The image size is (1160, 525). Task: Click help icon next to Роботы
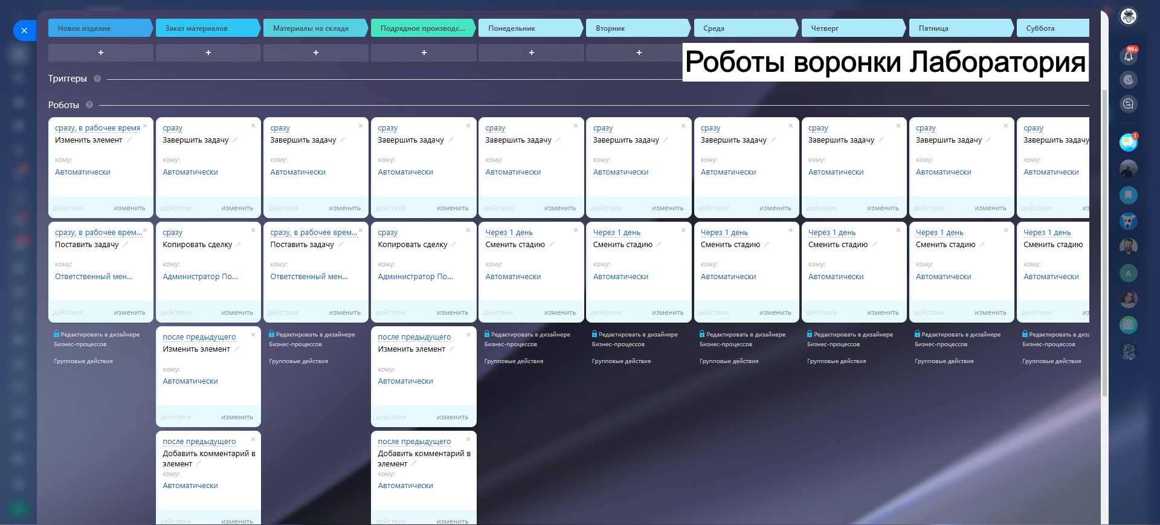89,105
